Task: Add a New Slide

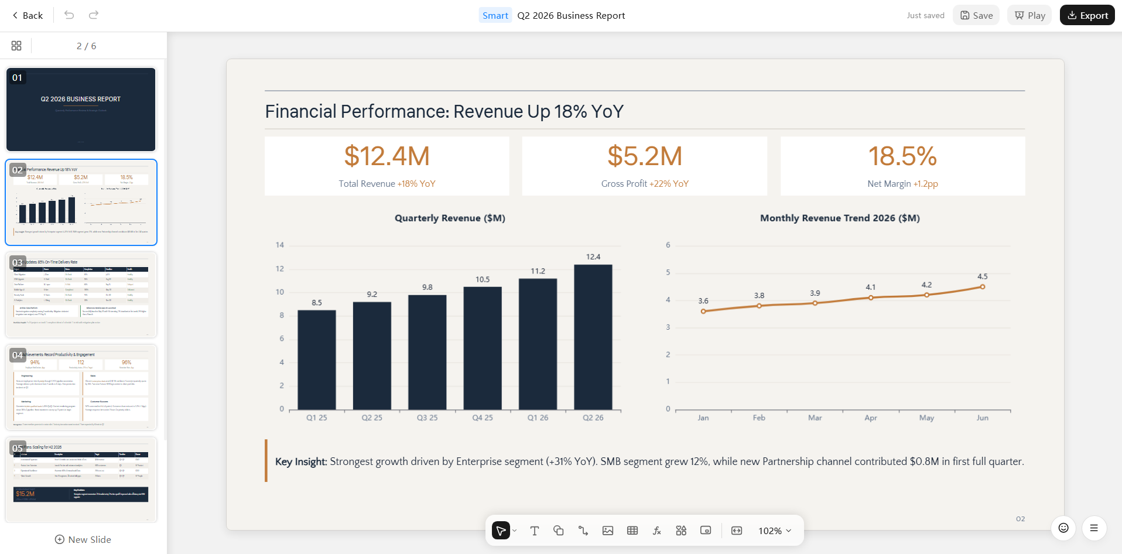Action: 83,539
